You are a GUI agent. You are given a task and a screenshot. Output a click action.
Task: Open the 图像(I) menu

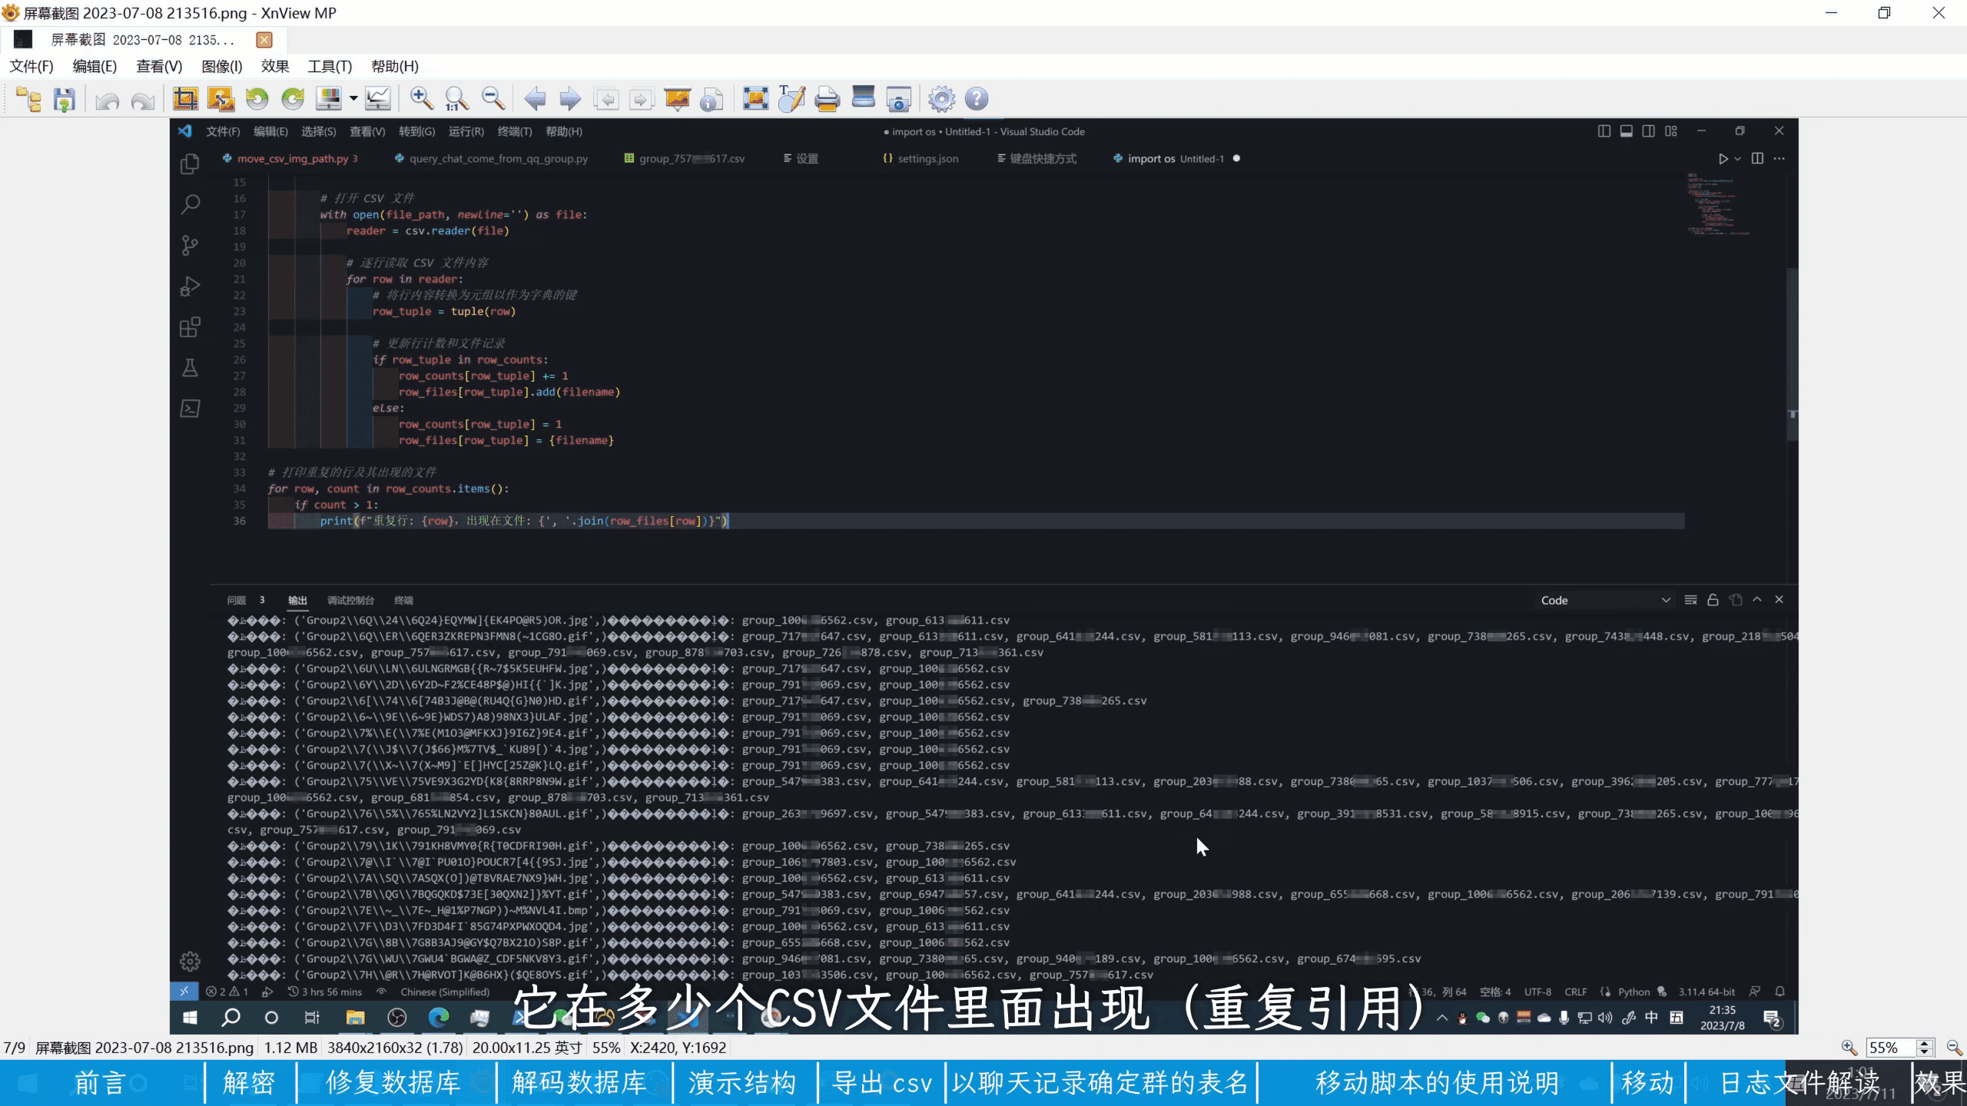tap(221, 66)
